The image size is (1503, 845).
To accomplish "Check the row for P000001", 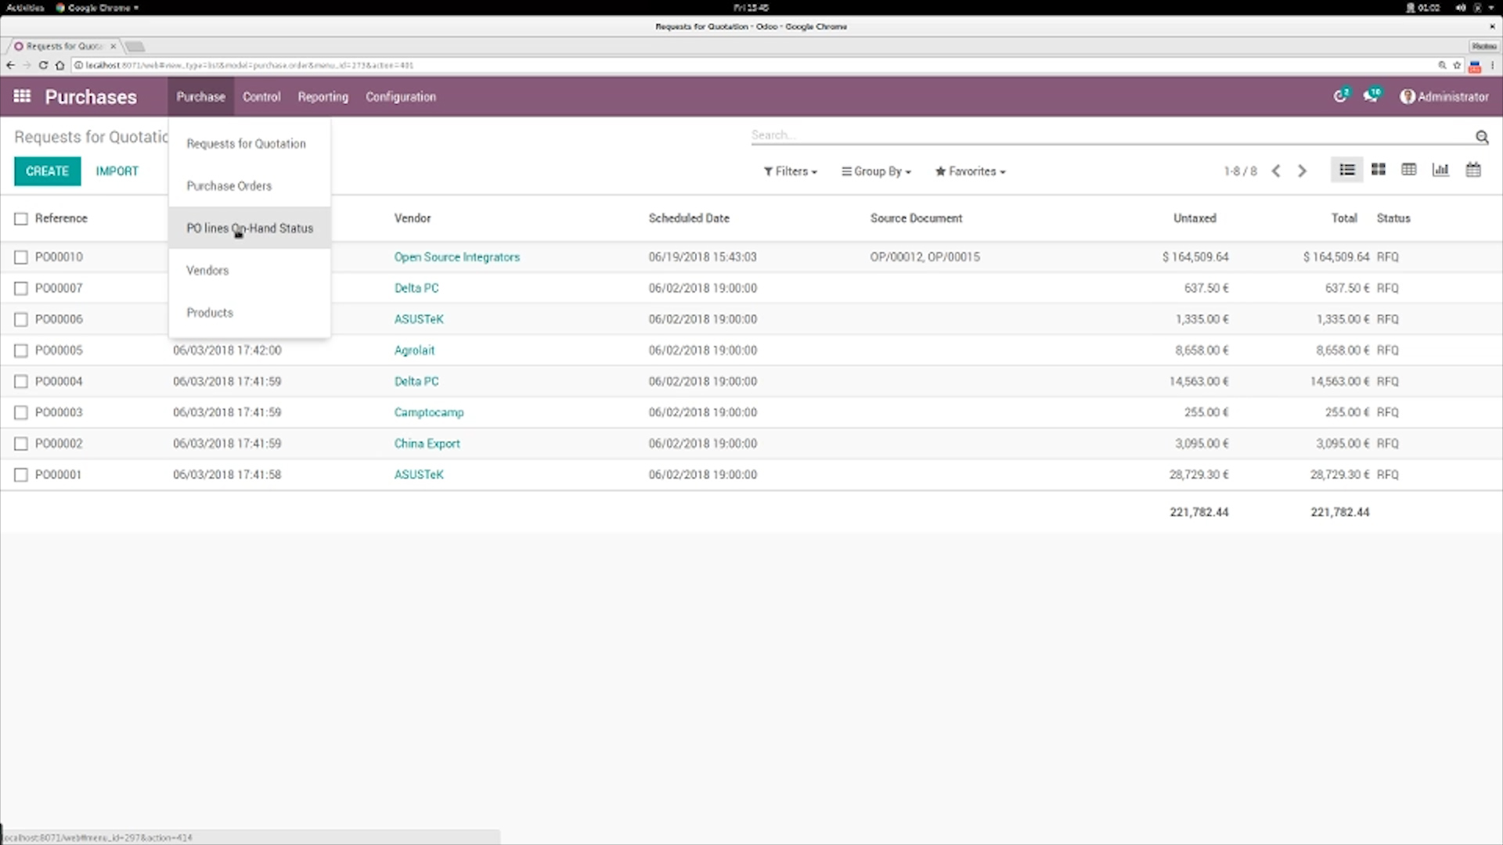I will click(20, 474).
